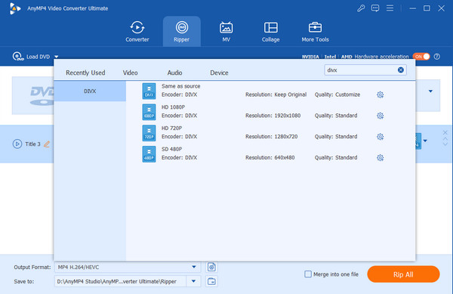Open More Tools toolbox
Viewport: 453px width, 294px height.
point(315,32)
